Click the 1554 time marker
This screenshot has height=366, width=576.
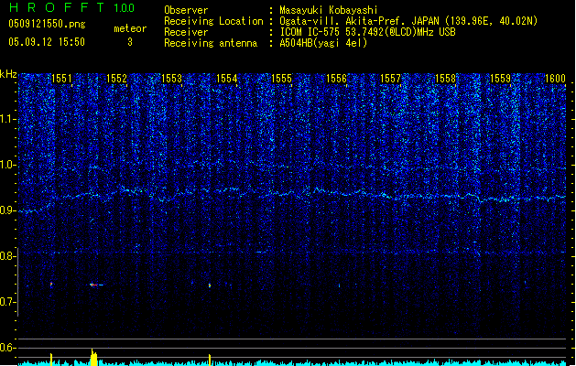tap(226, 80)
